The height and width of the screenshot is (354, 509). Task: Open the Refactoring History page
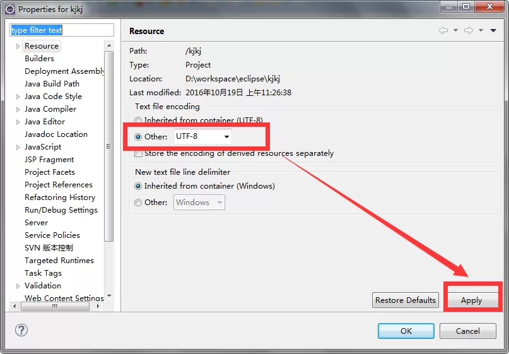(x=60, y=198)
